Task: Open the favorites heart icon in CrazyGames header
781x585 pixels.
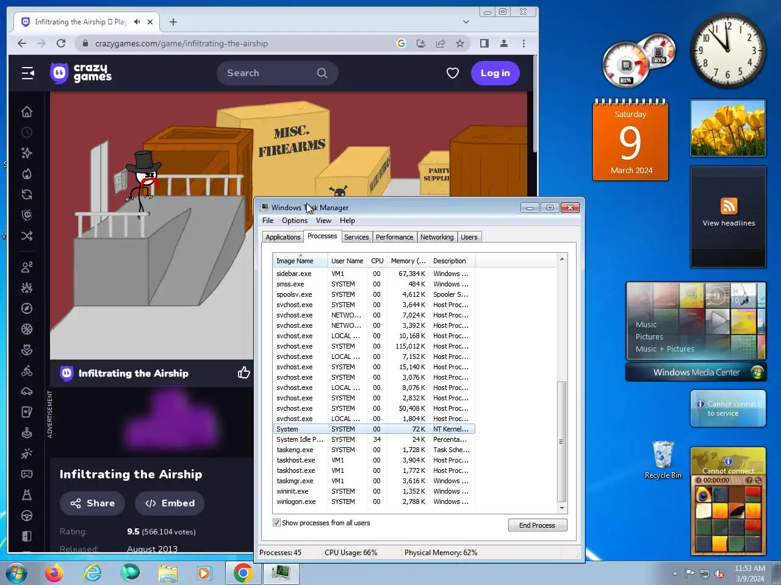Action: point(453,73)
